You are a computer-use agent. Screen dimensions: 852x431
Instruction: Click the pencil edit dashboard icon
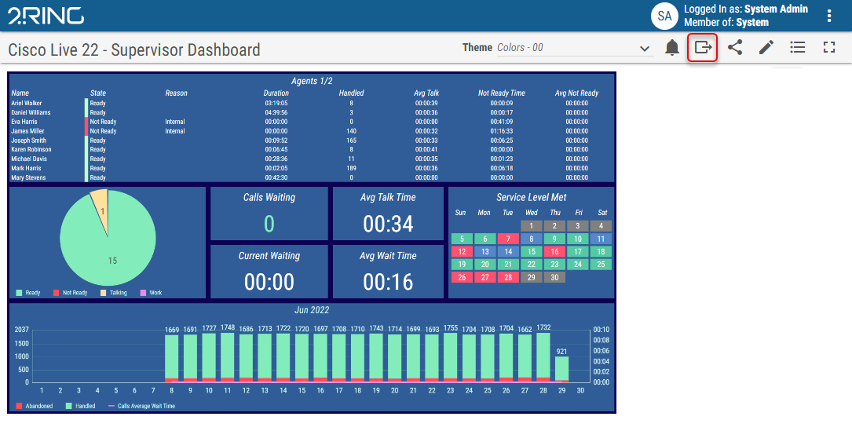coord(766,48)
